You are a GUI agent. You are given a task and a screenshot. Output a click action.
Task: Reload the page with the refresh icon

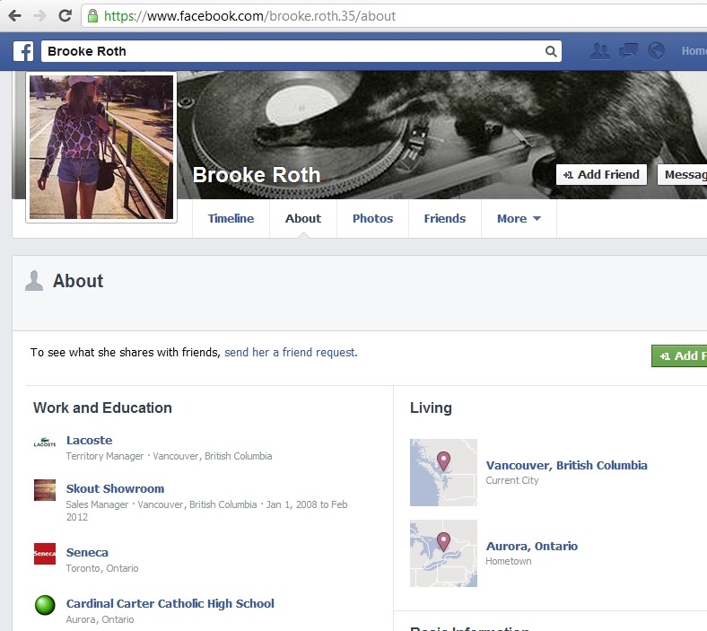pos(65,16)
